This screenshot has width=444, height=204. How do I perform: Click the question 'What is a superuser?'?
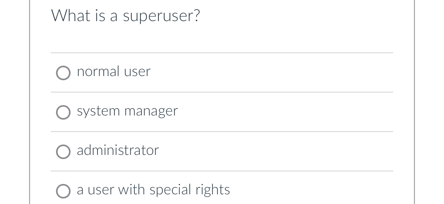click(126, 15)
